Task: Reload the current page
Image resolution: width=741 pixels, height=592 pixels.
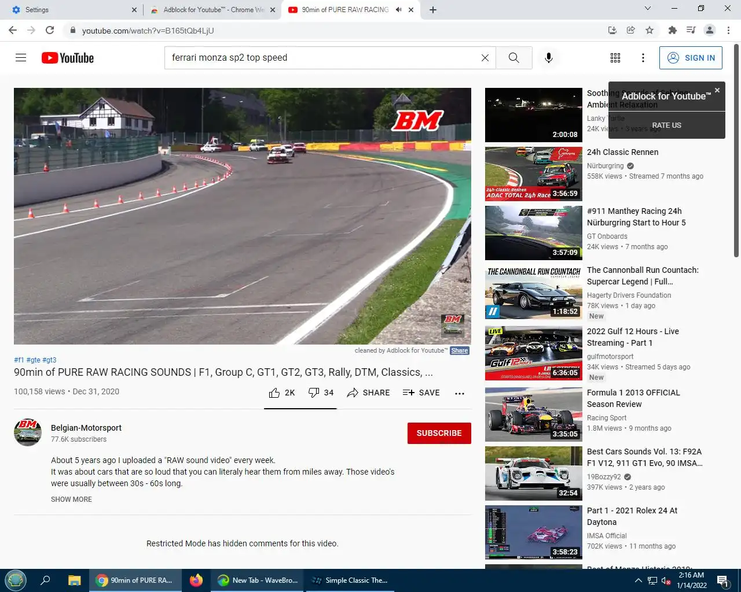Action: pyautogui.click(x=50, y=30)
